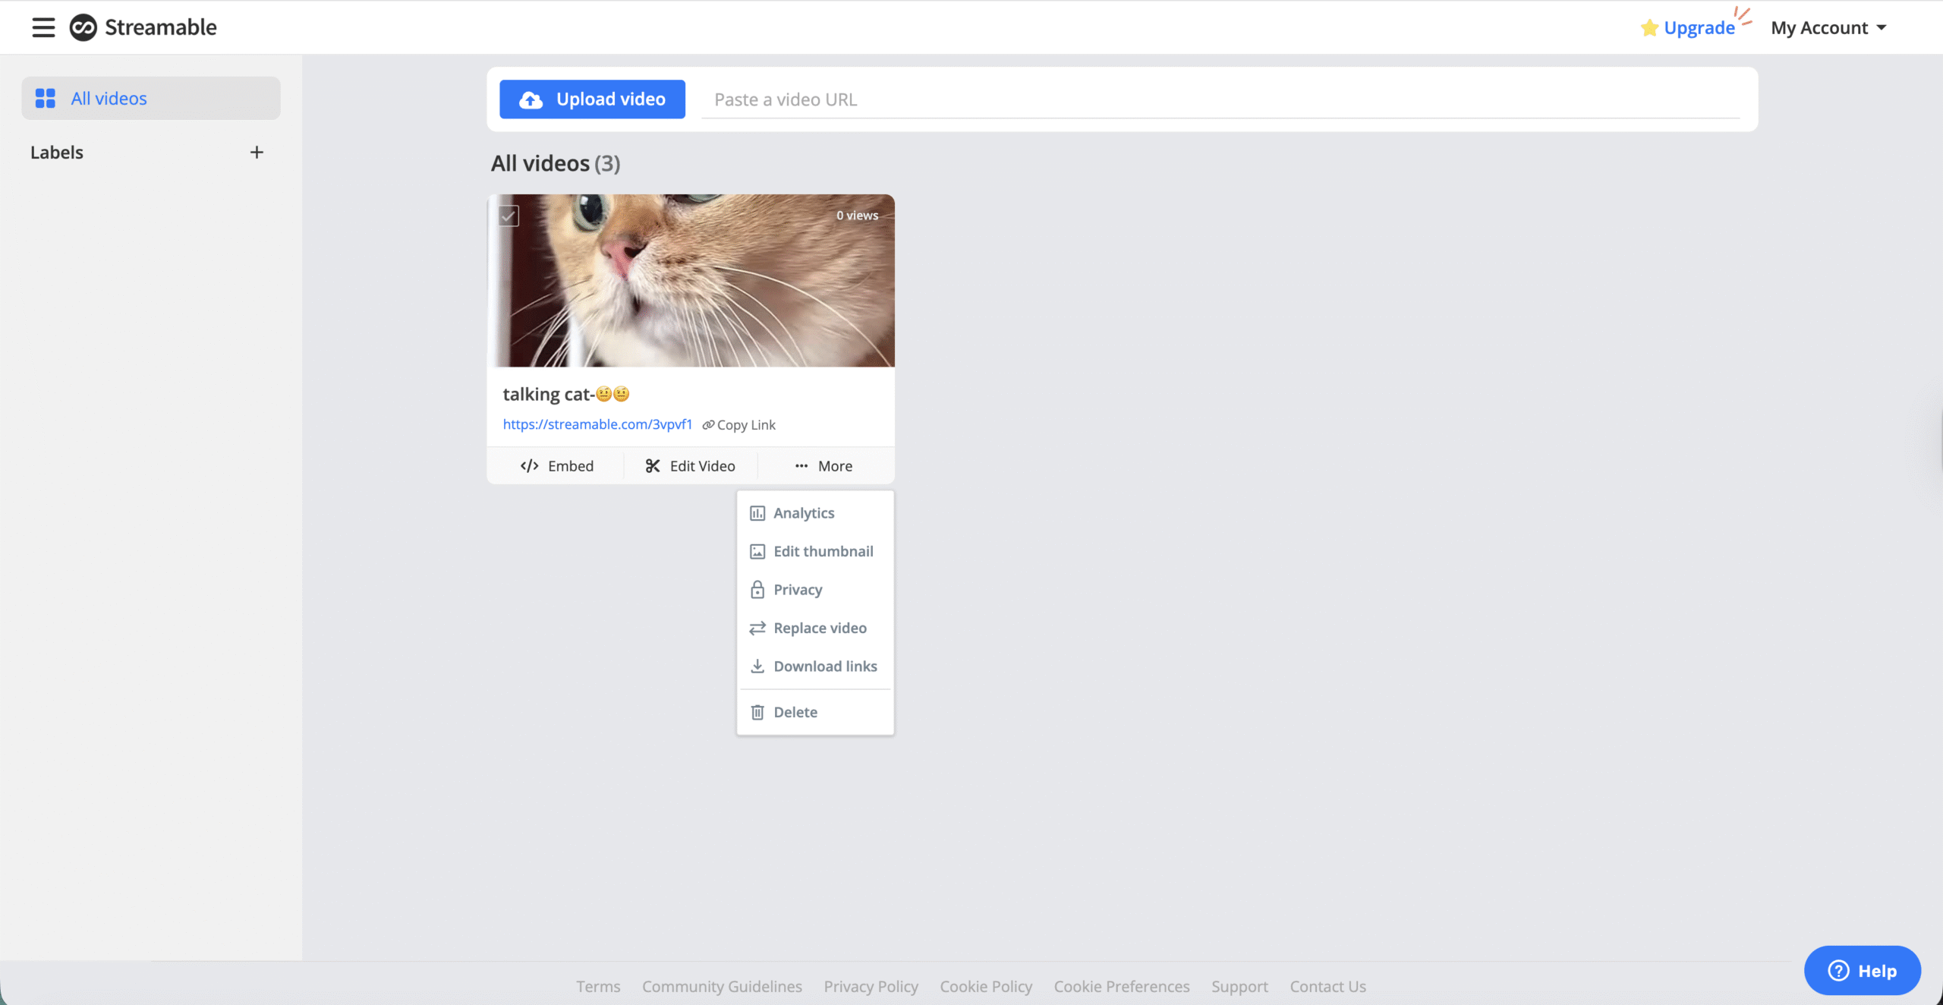The image size is (1943, 1005).
Task: Click the Download links arrow icon
Action: point(757,666)
